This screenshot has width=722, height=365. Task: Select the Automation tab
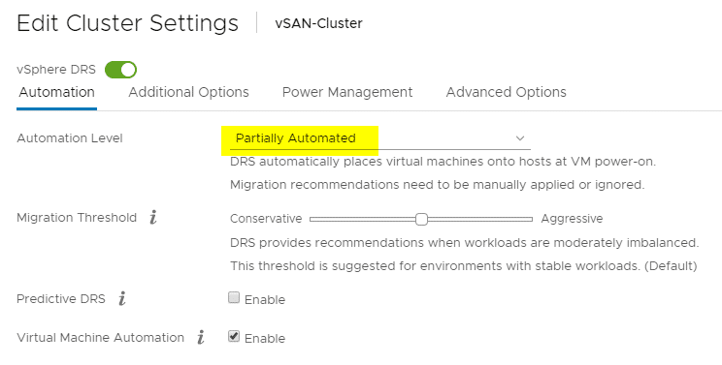(x=56, y=92)
